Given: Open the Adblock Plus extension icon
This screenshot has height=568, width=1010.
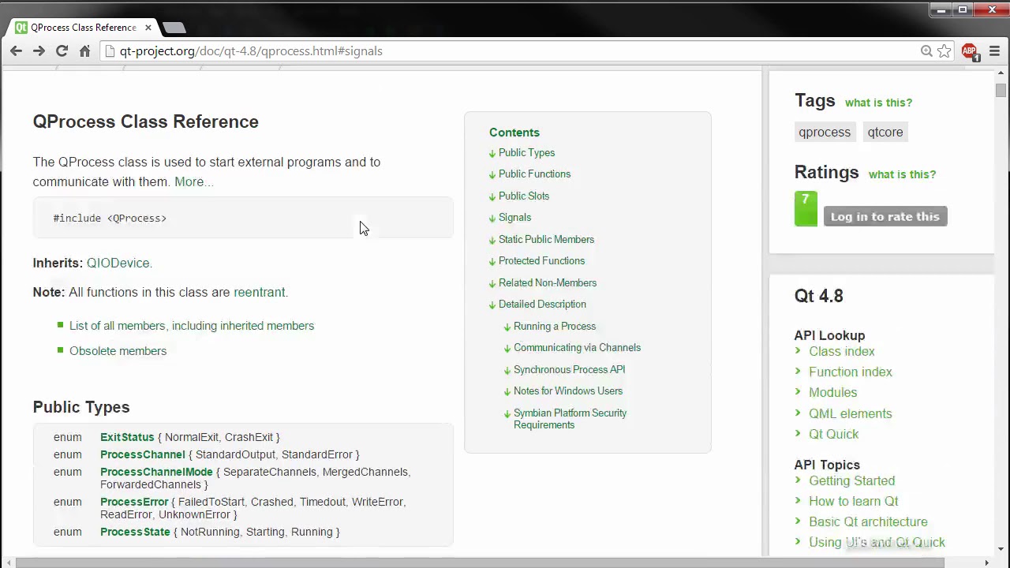Looking at the screenshot, I should (970, 51).
